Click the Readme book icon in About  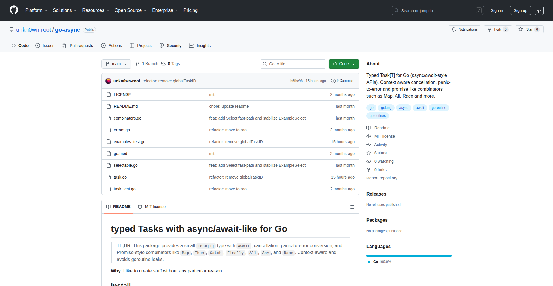coord(369,128)
